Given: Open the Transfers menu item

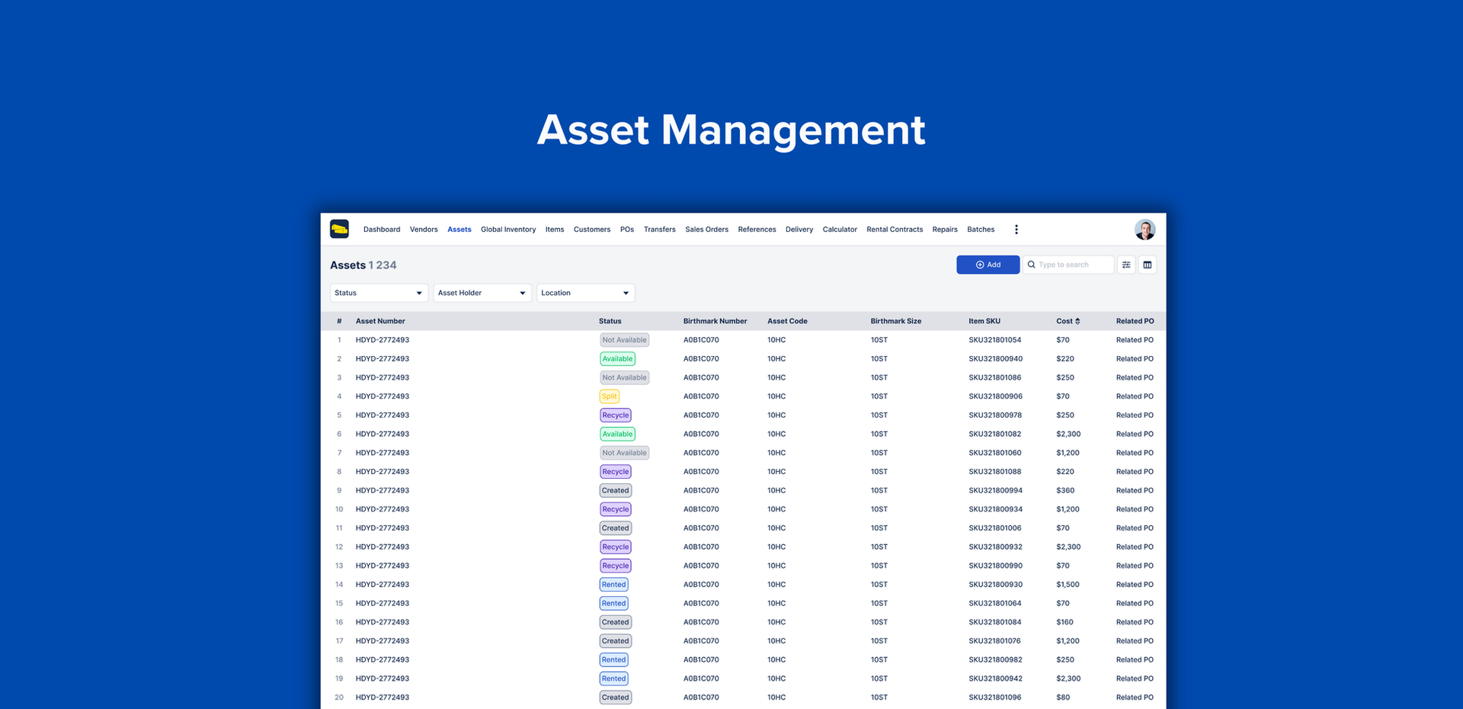Looking at the screenshot, I should pos(660,229).
